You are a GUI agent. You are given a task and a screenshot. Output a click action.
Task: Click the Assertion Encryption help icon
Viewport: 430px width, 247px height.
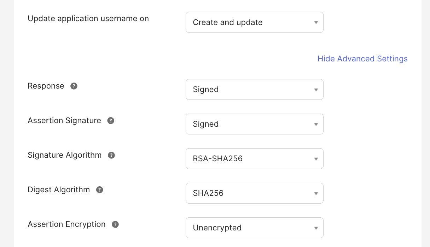point(115,224)
